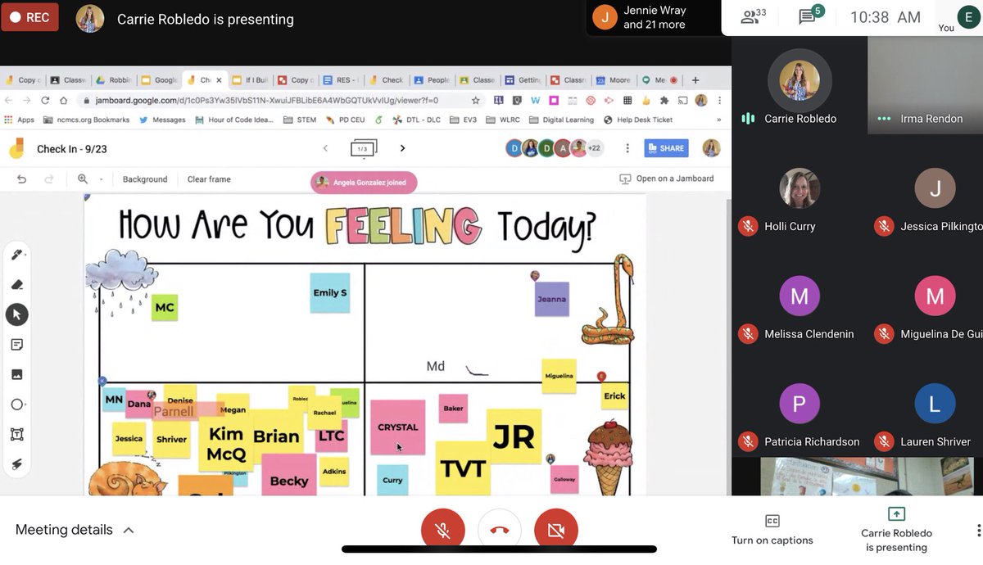Open the Jamboard three-dot more menu

[x=627, y=148]
